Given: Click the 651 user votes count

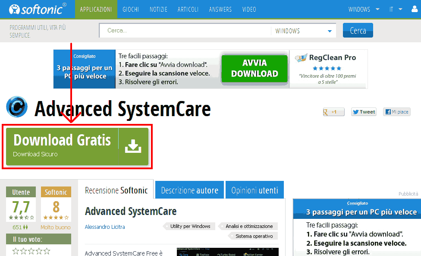Looking at the screenshot, I should [20, 227].
